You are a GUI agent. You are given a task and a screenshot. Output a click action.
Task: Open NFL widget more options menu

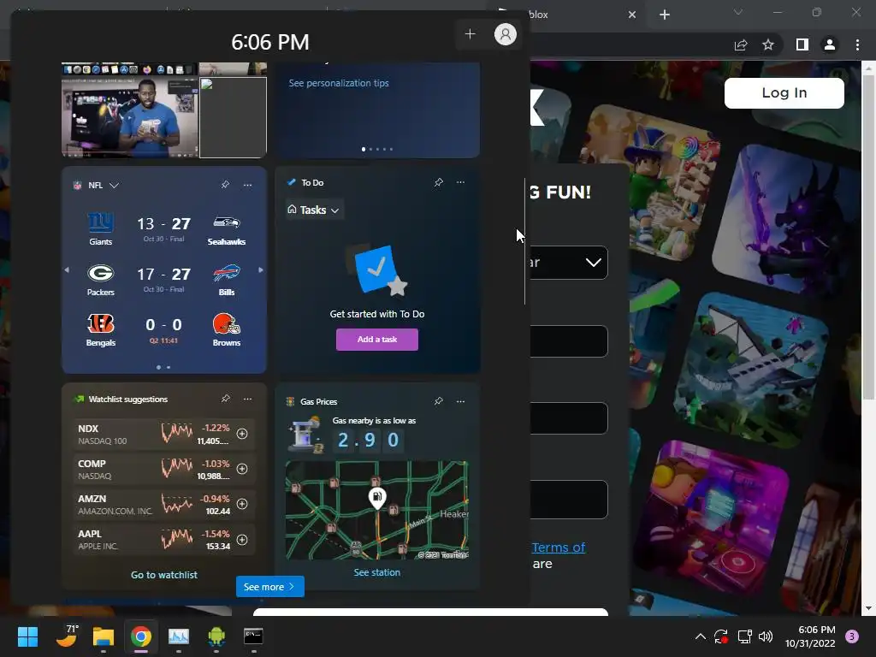click(247, 185)
